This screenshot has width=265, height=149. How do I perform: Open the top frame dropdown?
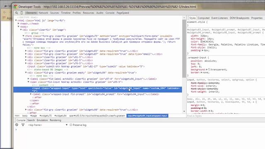click(48, 125)
